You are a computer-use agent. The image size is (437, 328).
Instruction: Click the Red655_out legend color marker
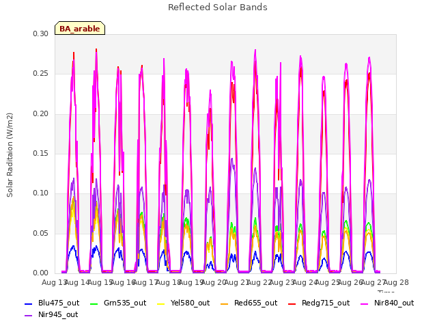[x=225, y=303]
